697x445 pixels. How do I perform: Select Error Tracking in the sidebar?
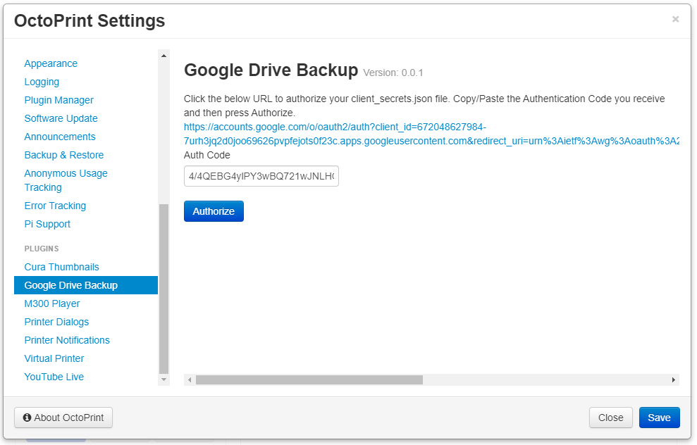[x=55, y=206]
